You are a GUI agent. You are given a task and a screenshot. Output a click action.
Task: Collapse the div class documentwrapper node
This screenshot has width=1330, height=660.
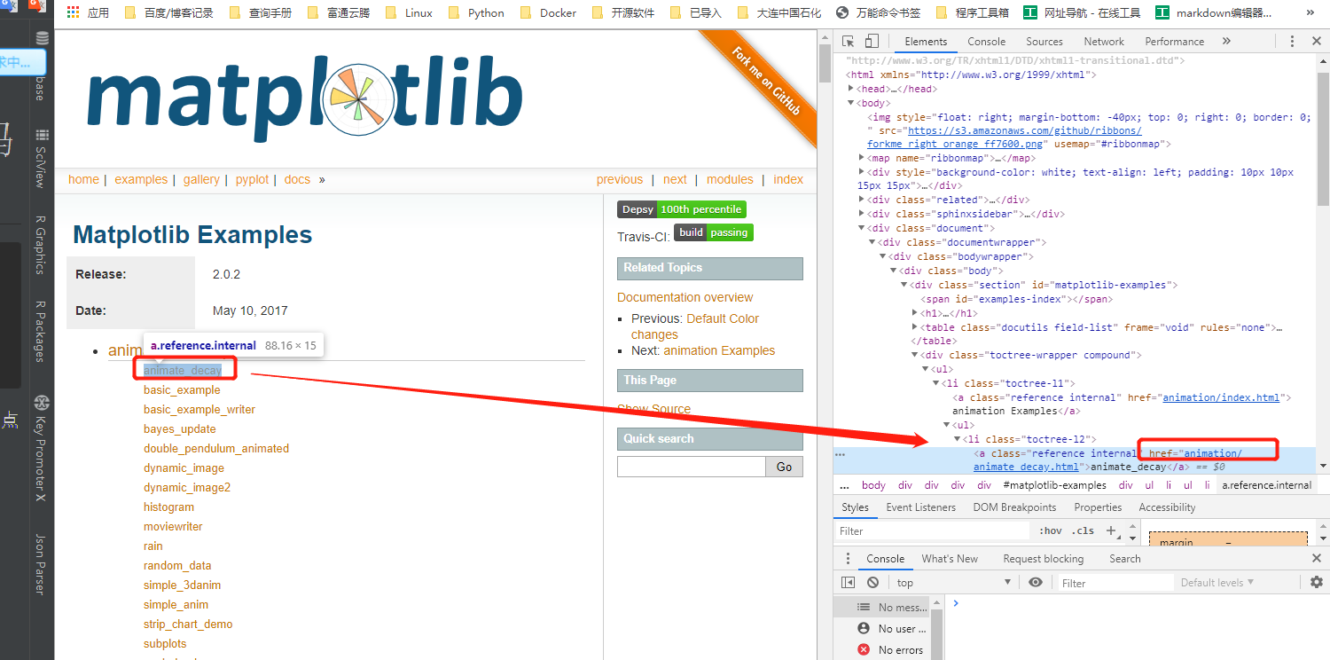point(872,242)
